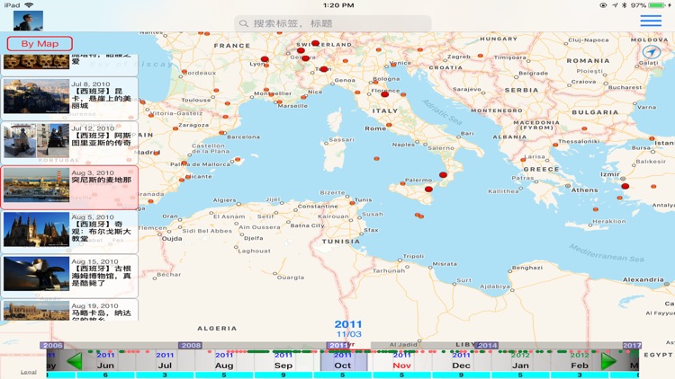Select Sep 2011 on the timeline
Screen dimensions: 675x379
click(283, 361)
